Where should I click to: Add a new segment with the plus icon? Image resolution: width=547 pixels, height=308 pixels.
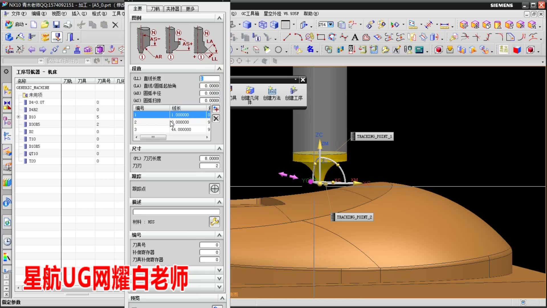[x=216, y=108]
